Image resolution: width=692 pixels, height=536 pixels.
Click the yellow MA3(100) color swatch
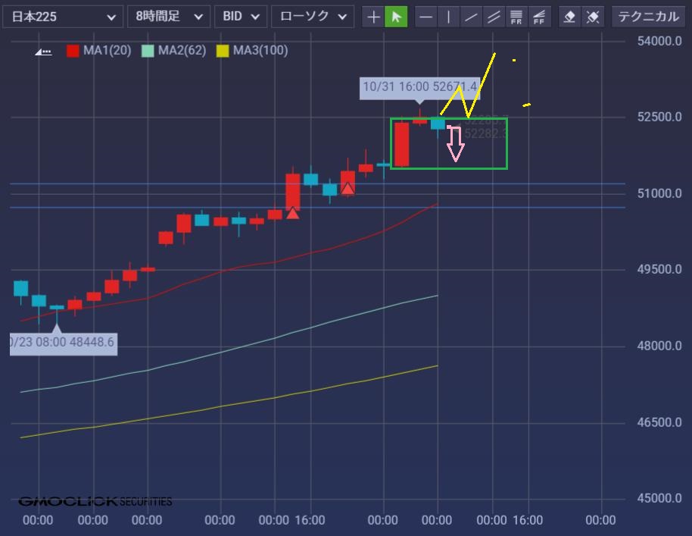tap(223, 51)
